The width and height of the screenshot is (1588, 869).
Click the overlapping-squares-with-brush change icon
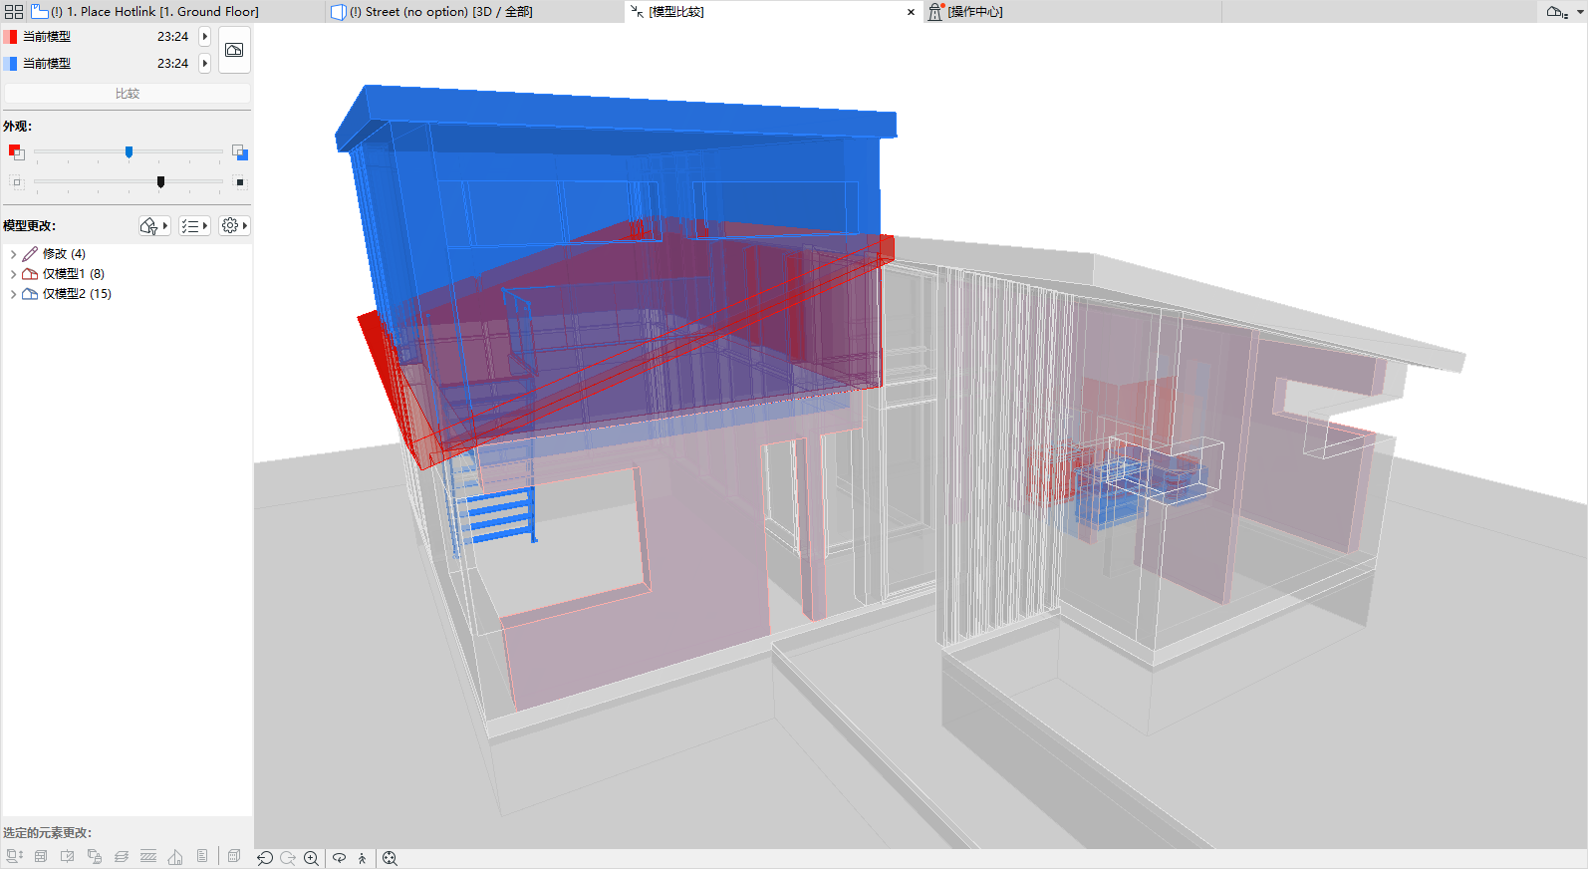click(95, 857)
